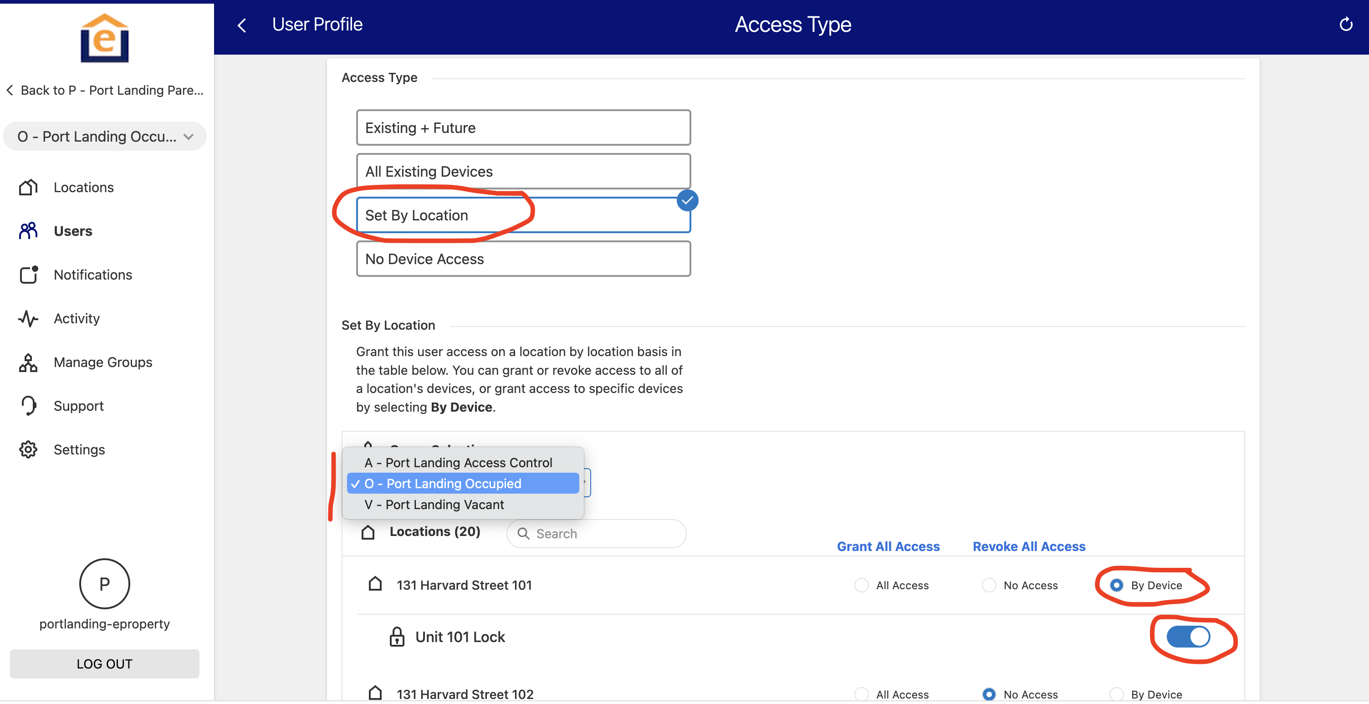Toggle the Unit 101 Lock switch
Screen dimensions: 1369x704
click(1188, 637)
